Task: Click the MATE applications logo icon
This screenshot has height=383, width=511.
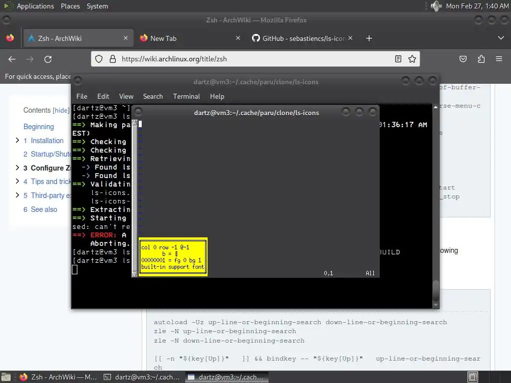Action: coord(8,6)
